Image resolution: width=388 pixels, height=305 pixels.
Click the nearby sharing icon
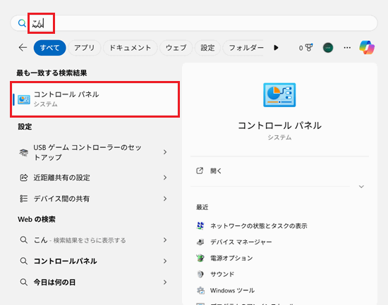click(x=24, y=178)
